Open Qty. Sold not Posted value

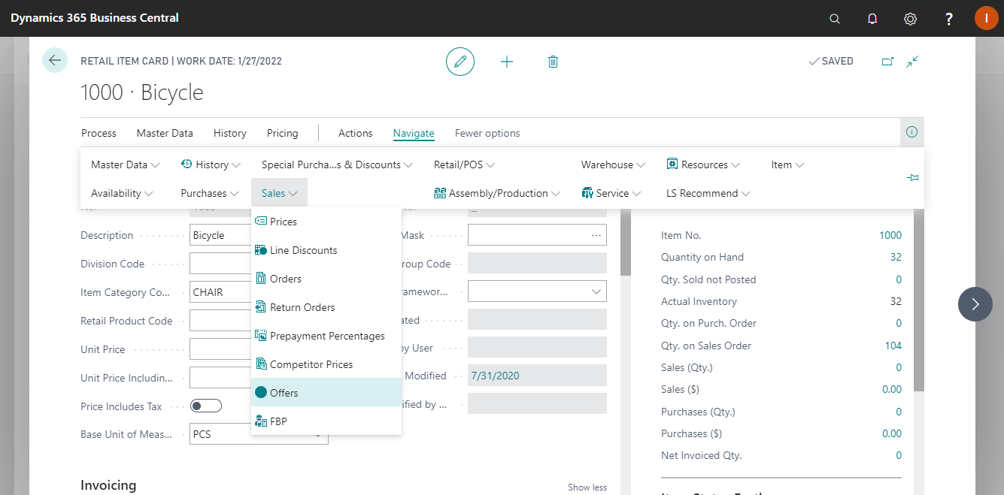(x=899, y=279)
